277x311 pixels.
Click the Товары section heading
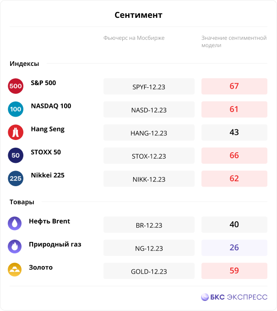pos(22,202)
